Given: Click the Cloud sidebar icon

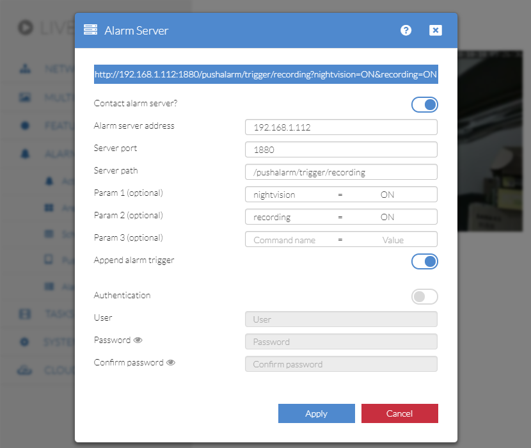Looking at the screenshot, I should click(26, 371).
